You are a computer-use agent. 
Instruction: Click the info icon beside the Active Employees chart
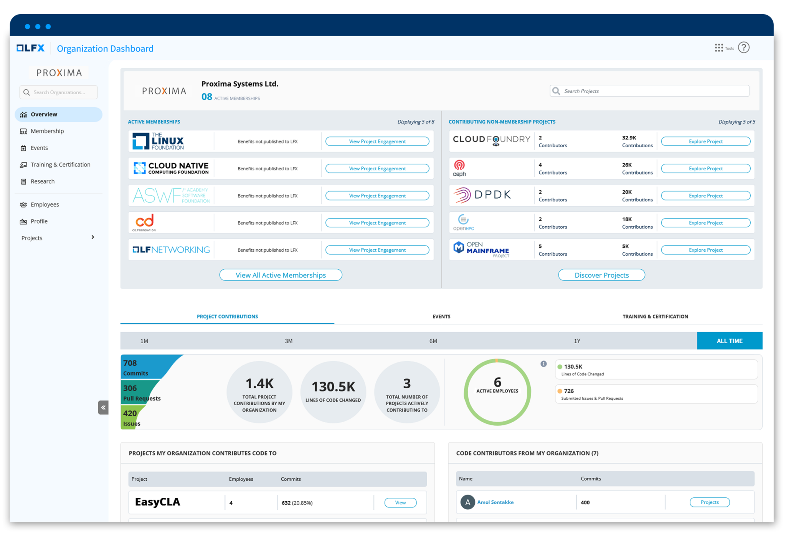[543, 364]
